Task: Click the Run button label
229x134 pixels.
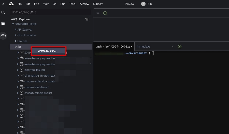Action: 149,4
